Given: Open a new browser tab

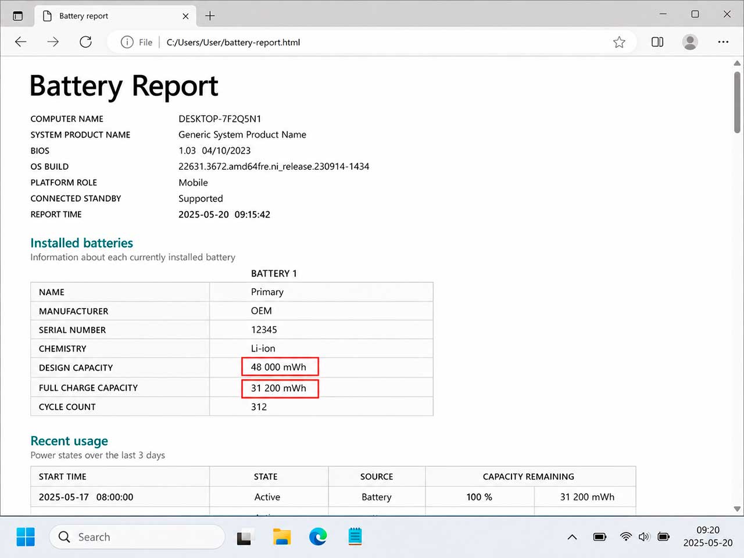Looking at the screenshot, I should pyautogui.click(x=210, y=16).
